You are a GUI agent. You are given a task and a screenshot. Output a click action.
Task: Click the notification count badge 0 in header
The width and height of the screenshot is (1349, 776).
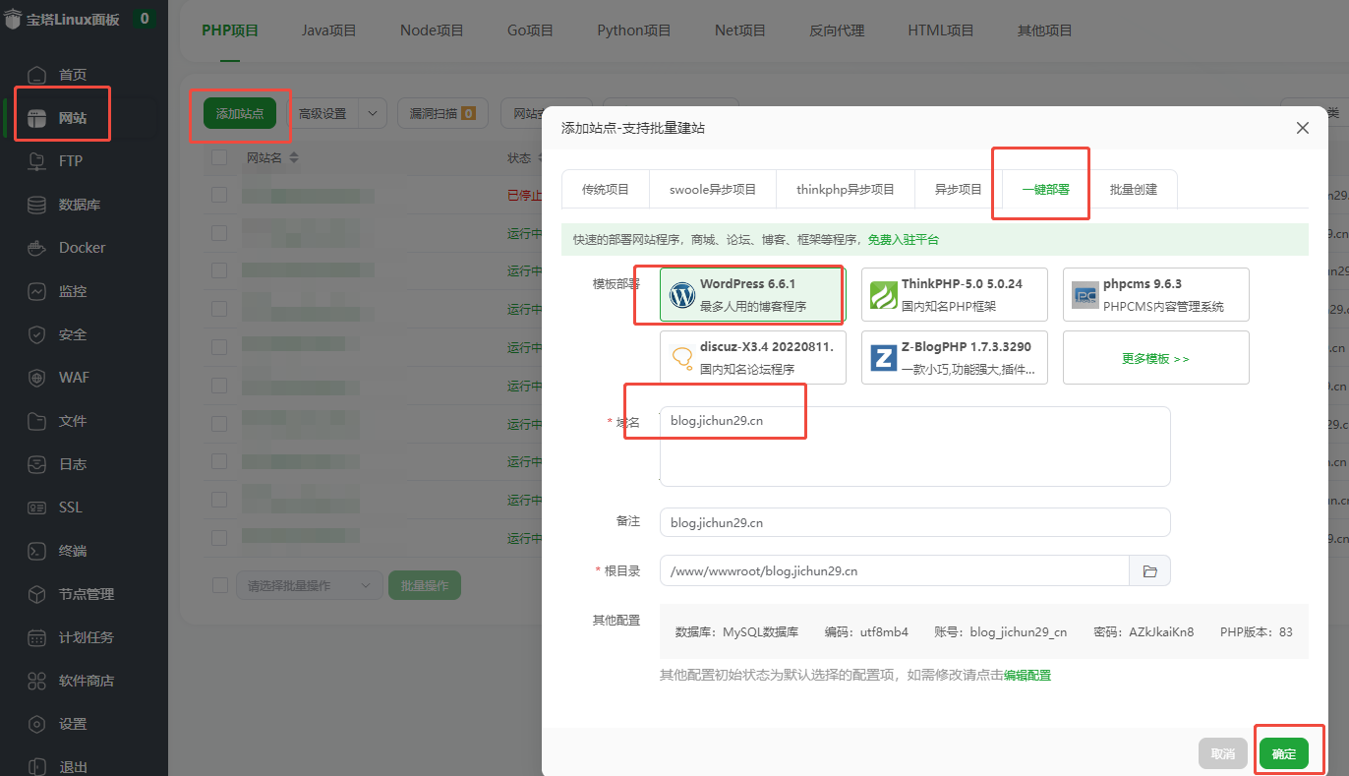(x=145, y=18)
